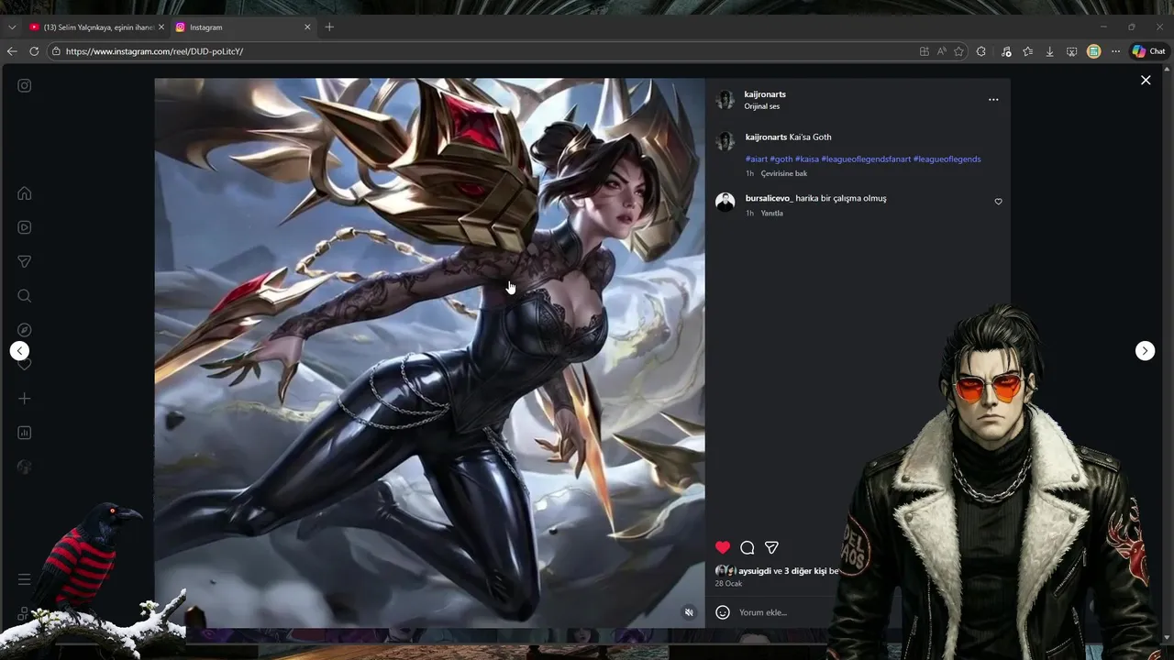Image resolution: width=1174 pixels, height=660 pixels.
Task: Open the apps grid icon in address bar
Action: (x=925, y=51)
